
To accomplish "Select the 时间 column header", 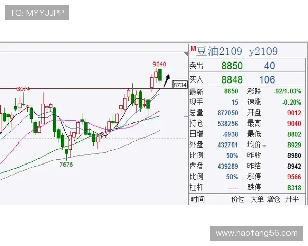I will point(198,199).
